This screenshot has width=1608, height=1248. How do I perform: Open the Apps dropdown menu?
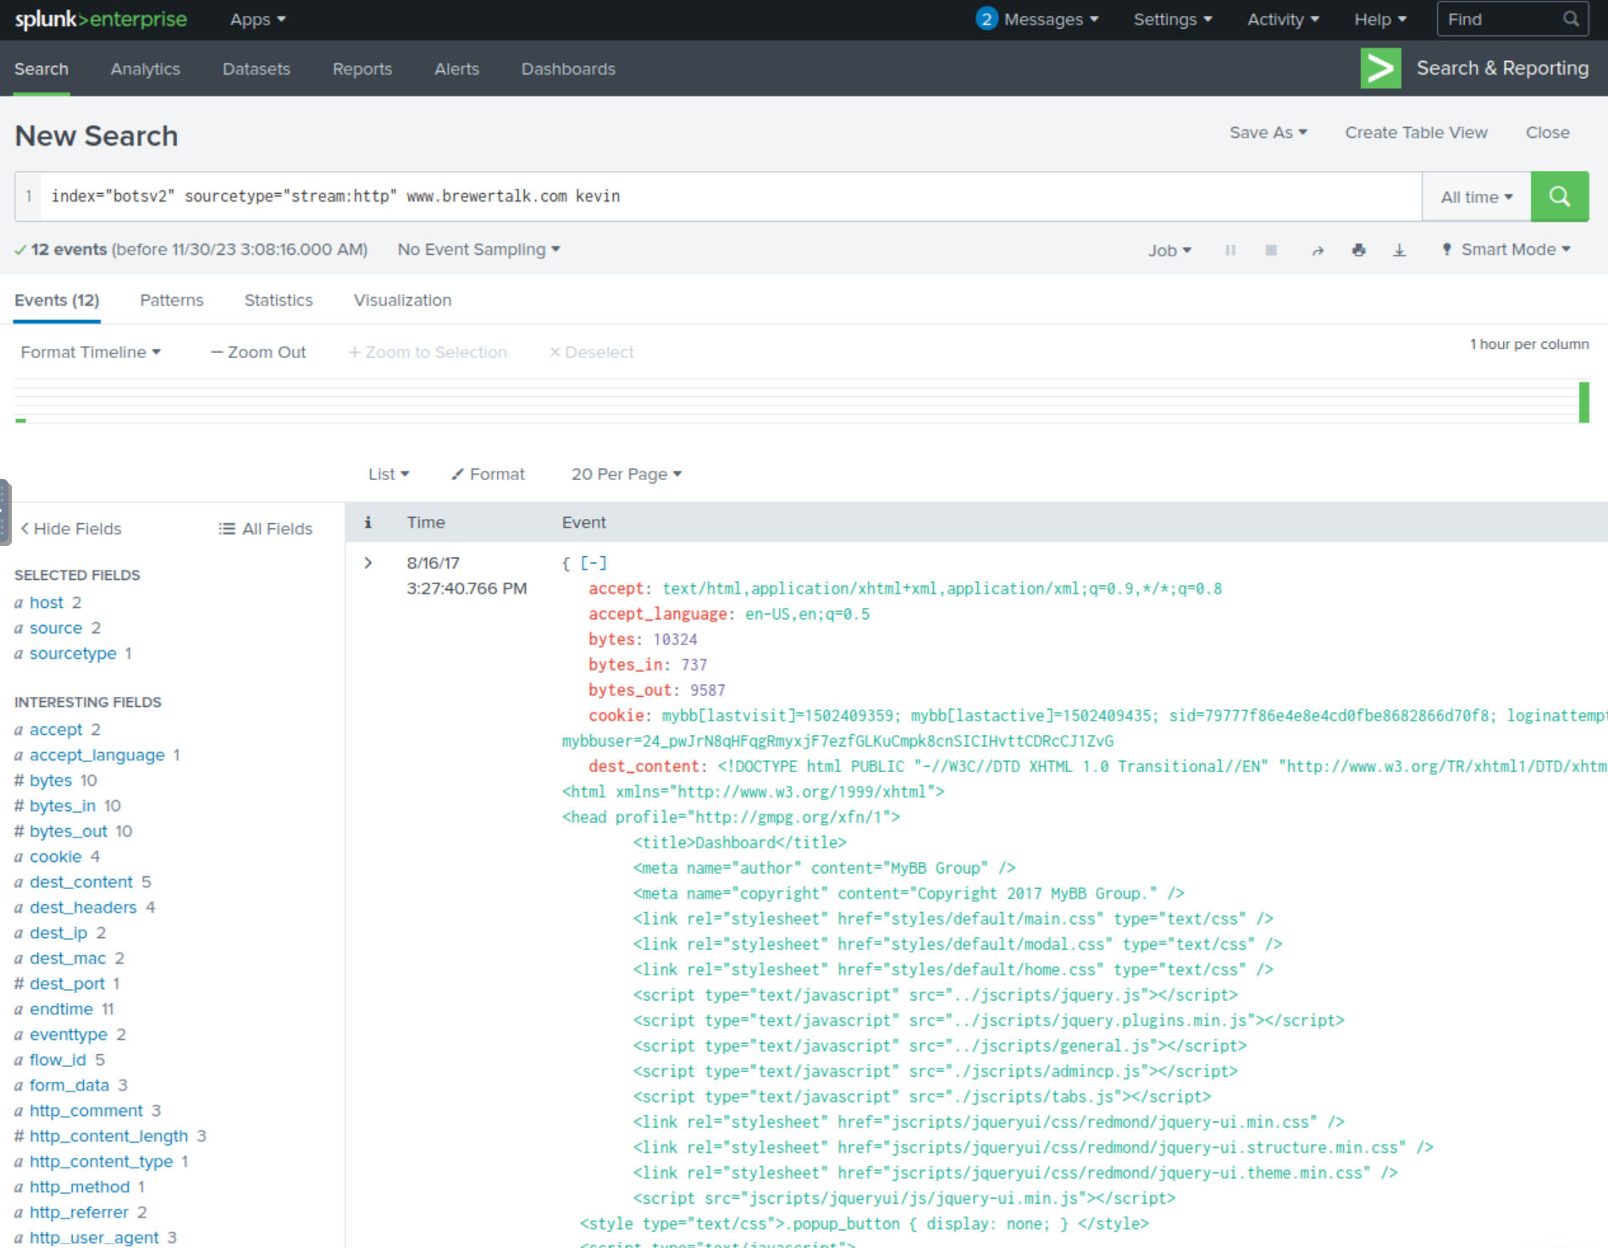pyautogui.click(x=257, y=19)
